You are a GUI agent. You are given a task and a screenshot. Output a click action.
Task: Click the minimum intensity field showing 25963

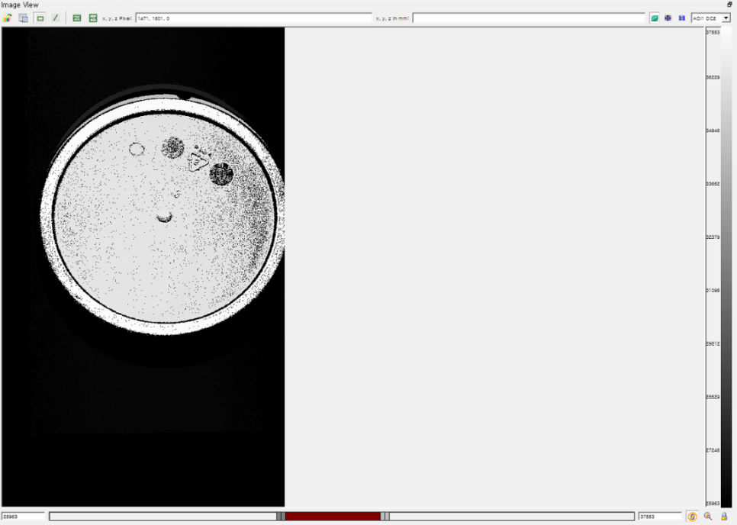coord(23,517)
